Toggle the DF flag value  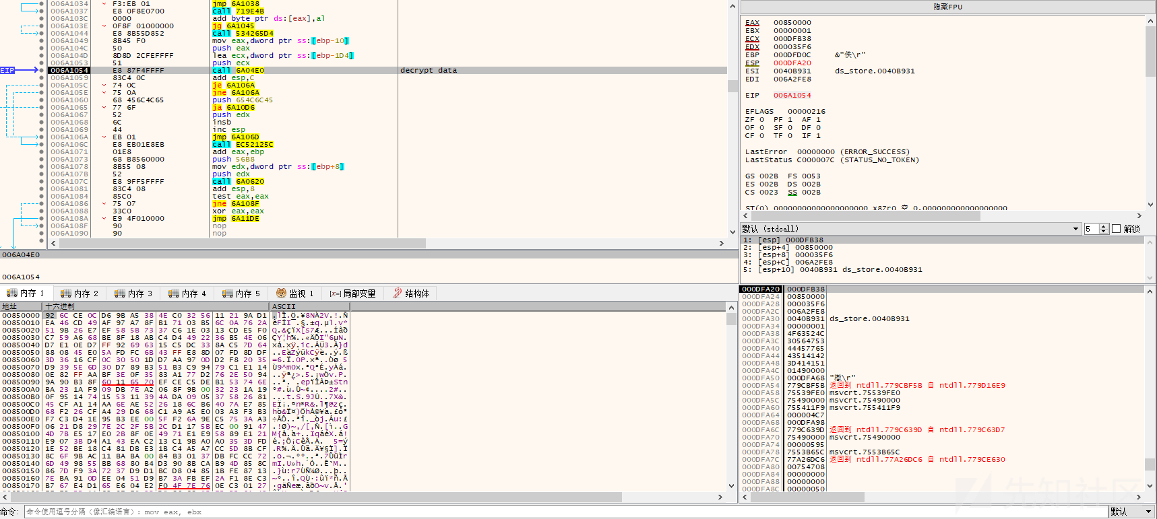[819, 128]
